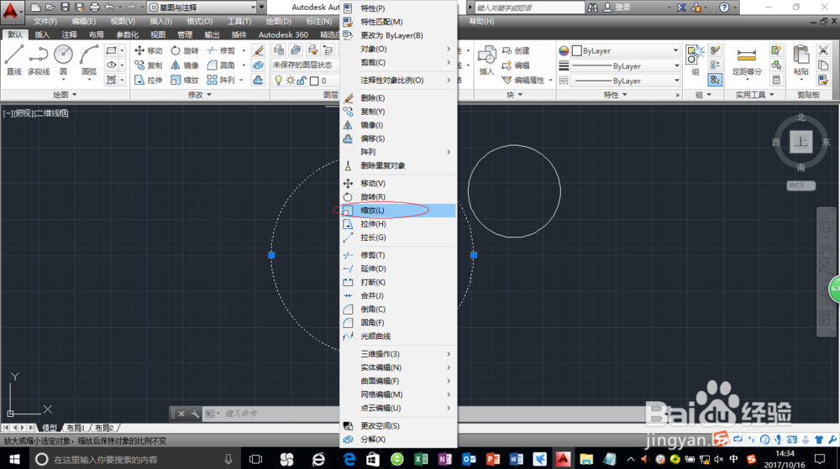Expand the Group (组) panel title
The height and width of the screenshot is (469, 840).
pos(703,95)
